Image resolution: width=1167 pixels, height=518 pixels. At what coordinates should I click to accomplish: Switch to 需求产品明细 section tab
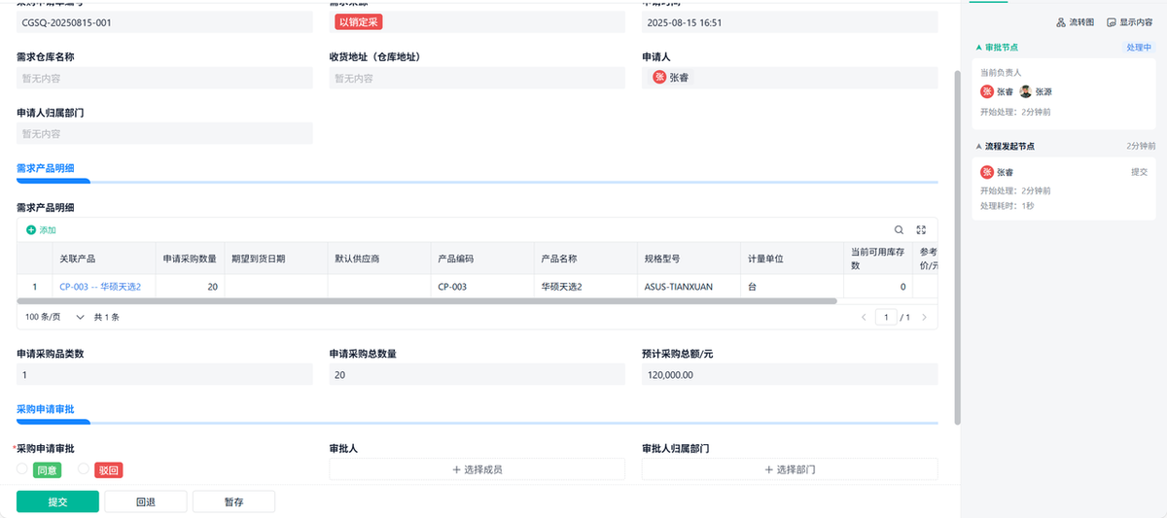point(46,168)
